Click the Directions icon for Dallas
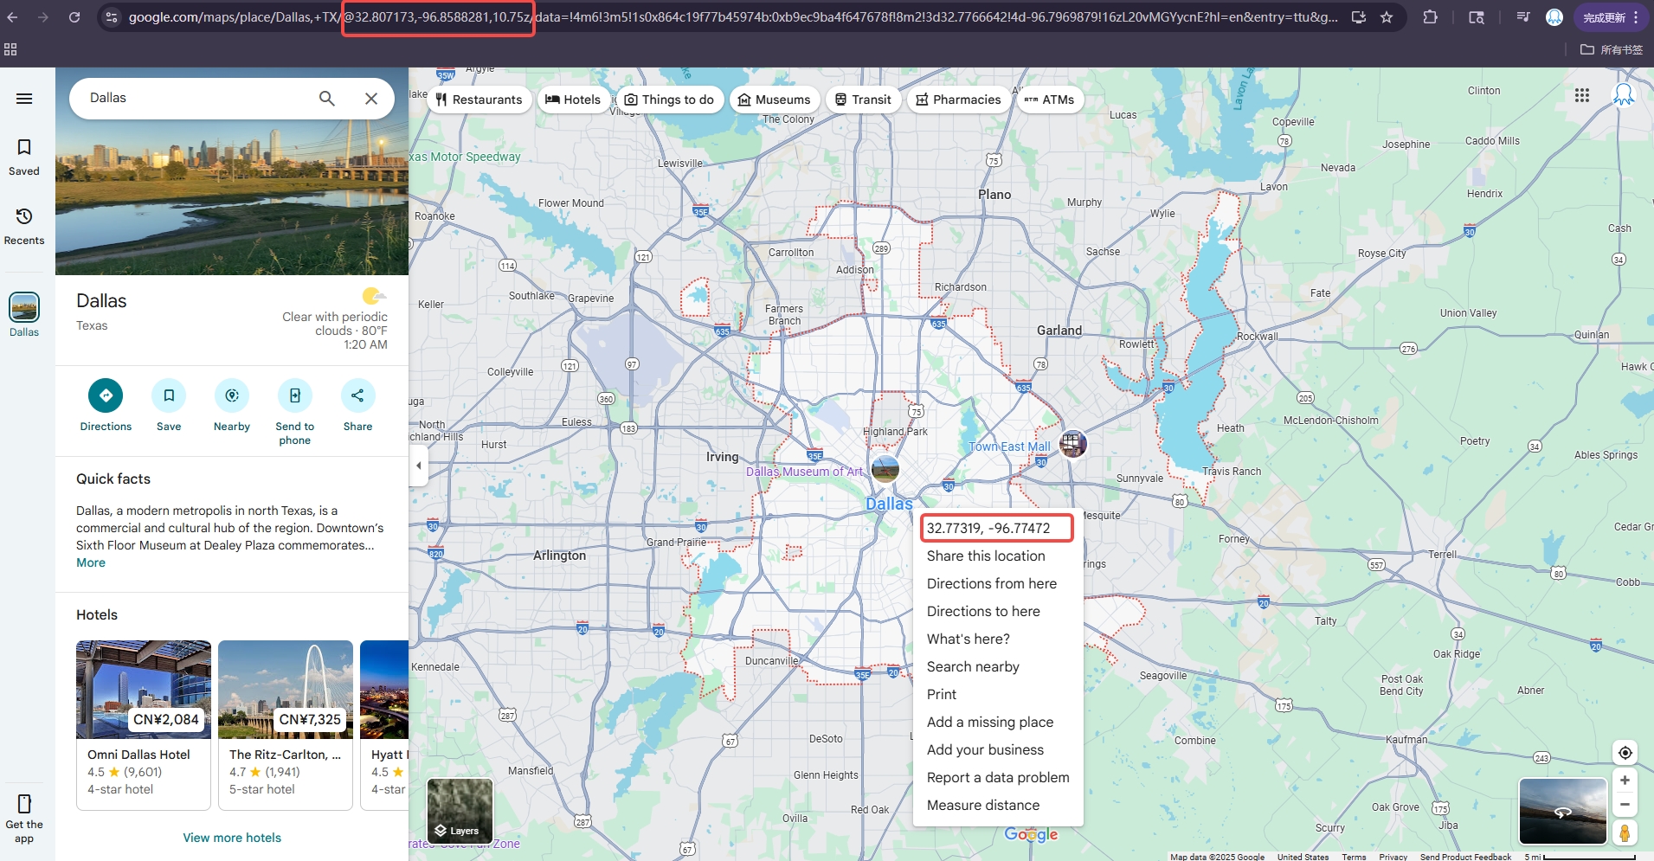The image size is (1654, 861). point(106,396)
